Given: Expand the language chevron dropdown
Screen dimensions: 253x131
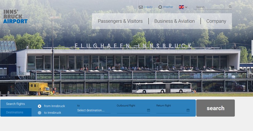Looking at the screenshot, I should (x=186, y=7).
